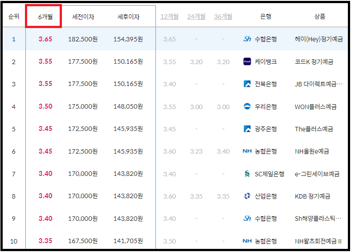Click the 3.65 six-month rate in row 1
Viewport: 351px width, 252px height.
tap(45, 39)
